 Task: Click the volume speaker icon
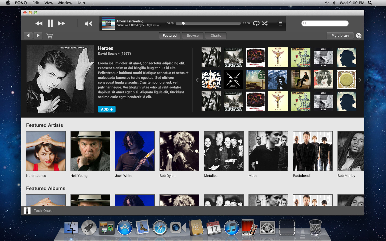tap(88, 24)
